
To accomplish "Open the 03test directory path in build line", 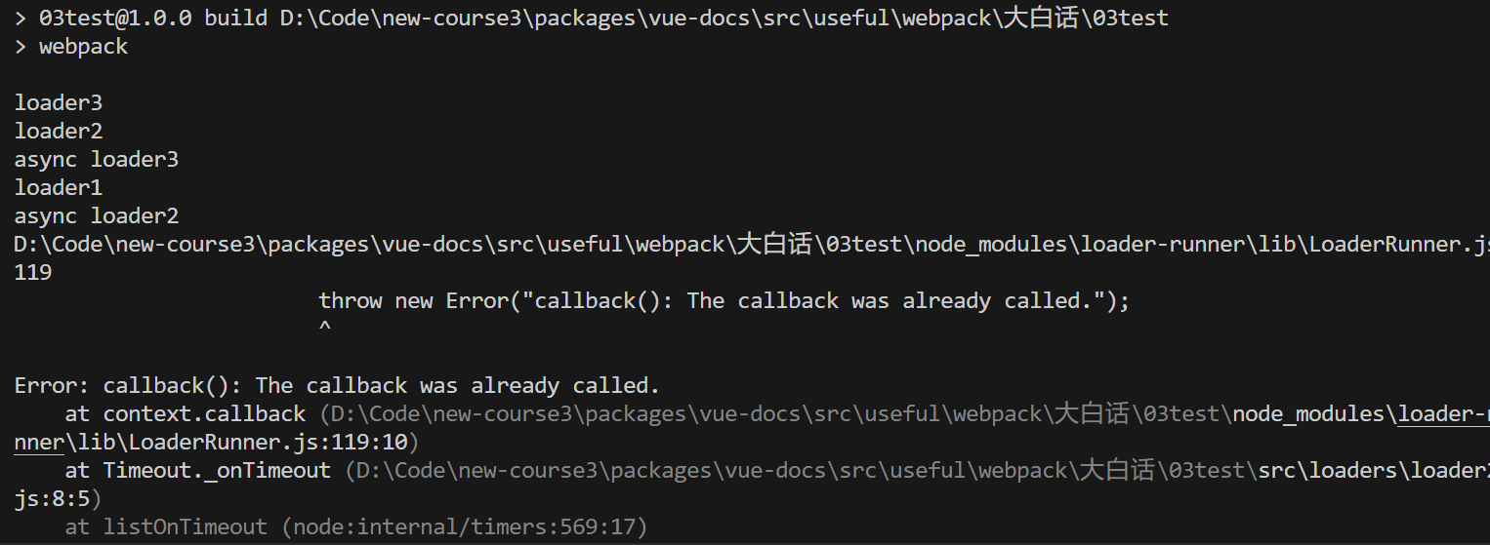I will click(724, 18).
